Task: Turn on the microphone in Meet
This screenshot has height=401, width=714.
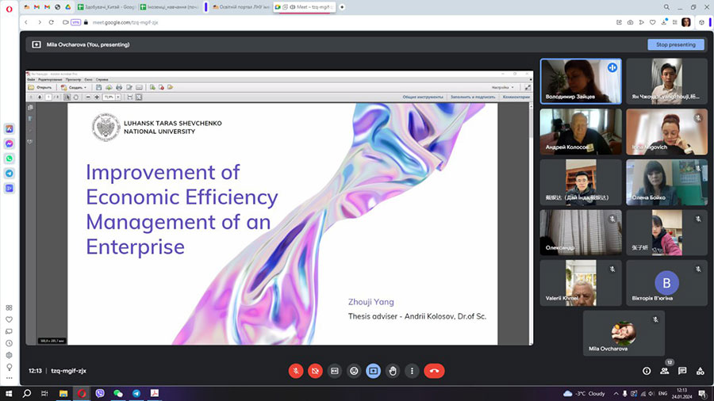Action: coord(296,370)
